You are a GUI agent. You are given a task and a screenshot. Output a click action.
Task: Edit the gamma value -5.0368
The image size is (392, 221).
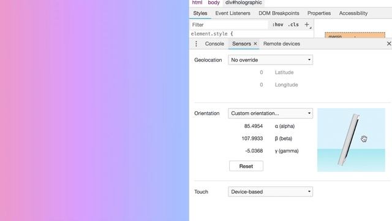coord(254,151)
